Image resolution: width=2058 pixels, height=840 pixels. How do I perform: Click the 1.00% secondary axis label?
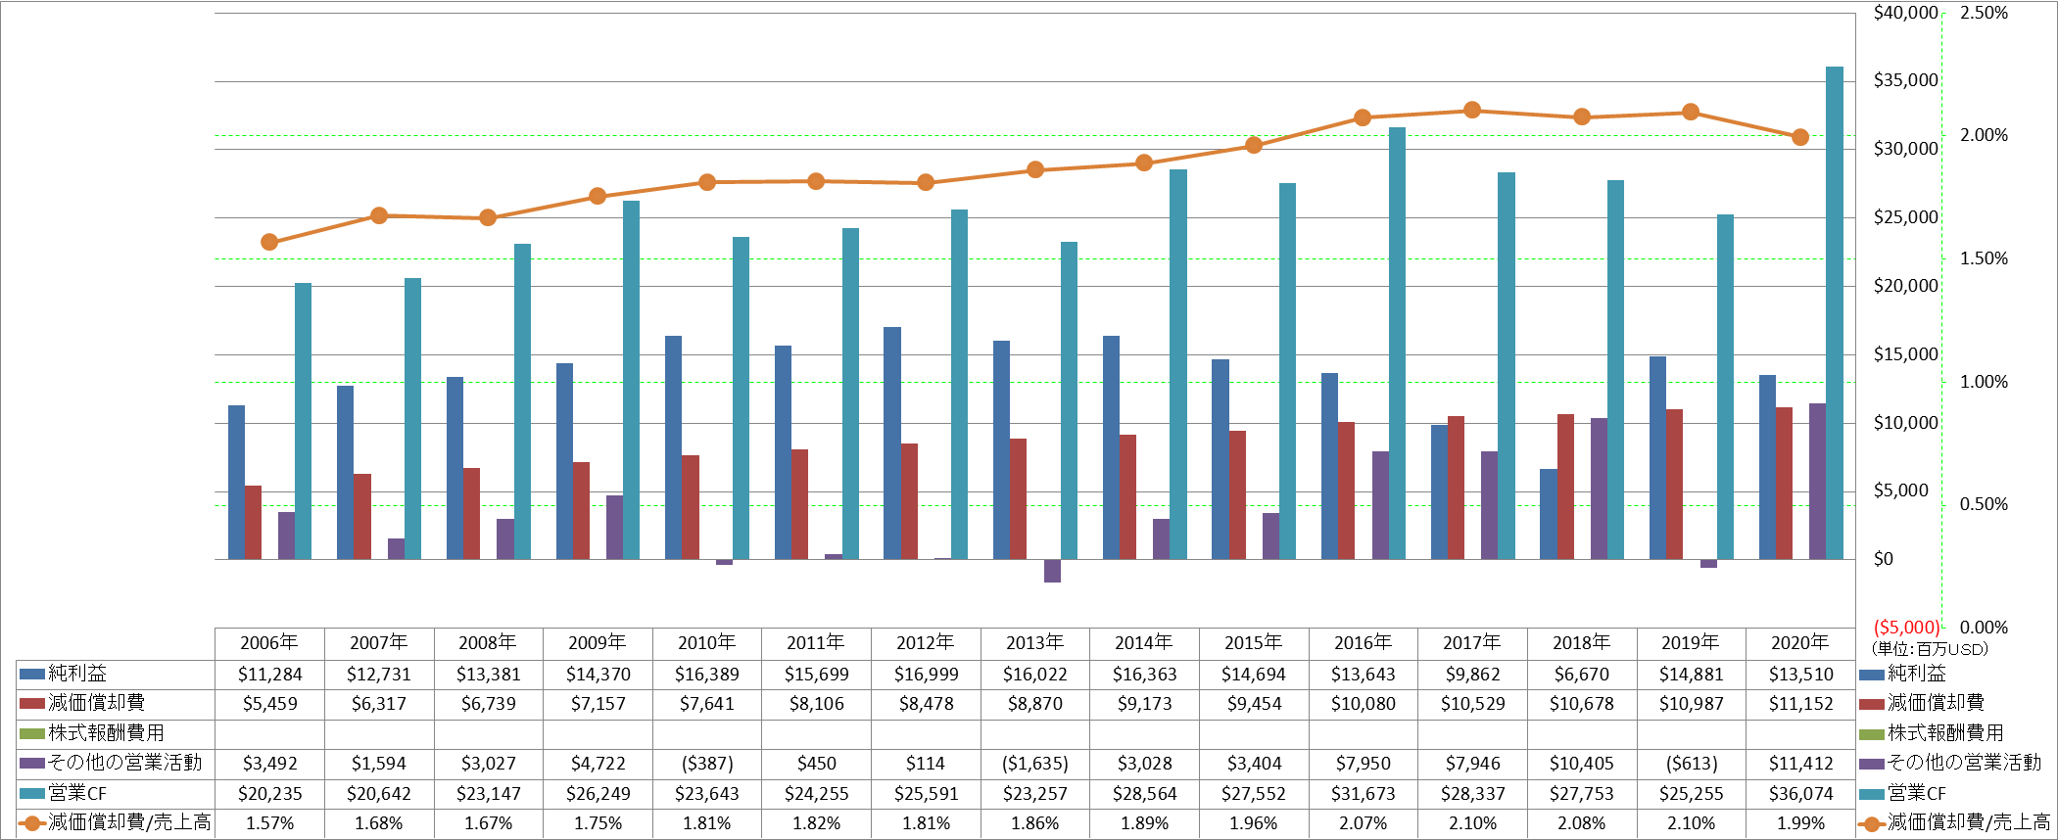(1984, 382)
